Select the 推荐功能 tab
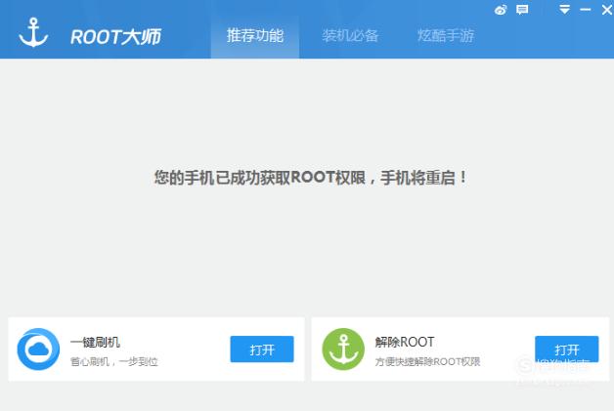The width and height of the screenshot is (614, 411). click(x=255, y=36)
